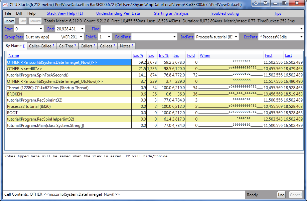The width and height of the screenshot is (307, 201).
Task: Click the Forward button
Action: [35, 21]
